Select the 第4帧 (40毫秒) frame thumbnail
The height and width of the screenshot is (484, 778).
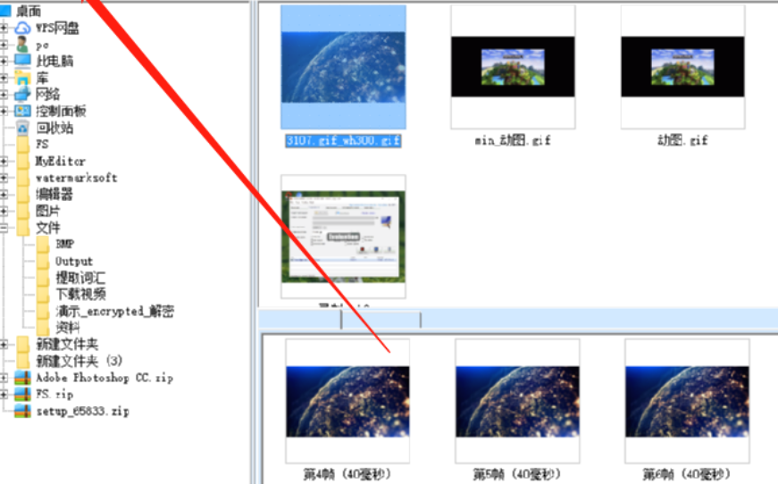click(x=347, y=401)
